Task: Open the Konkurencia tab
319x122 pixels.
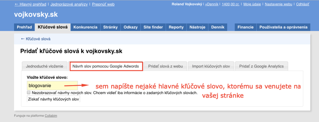Action: 85,27
